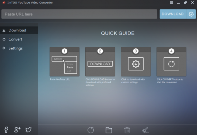Click quick guide step 1 paste URL card
197x135 pixels.
[64, 62]
